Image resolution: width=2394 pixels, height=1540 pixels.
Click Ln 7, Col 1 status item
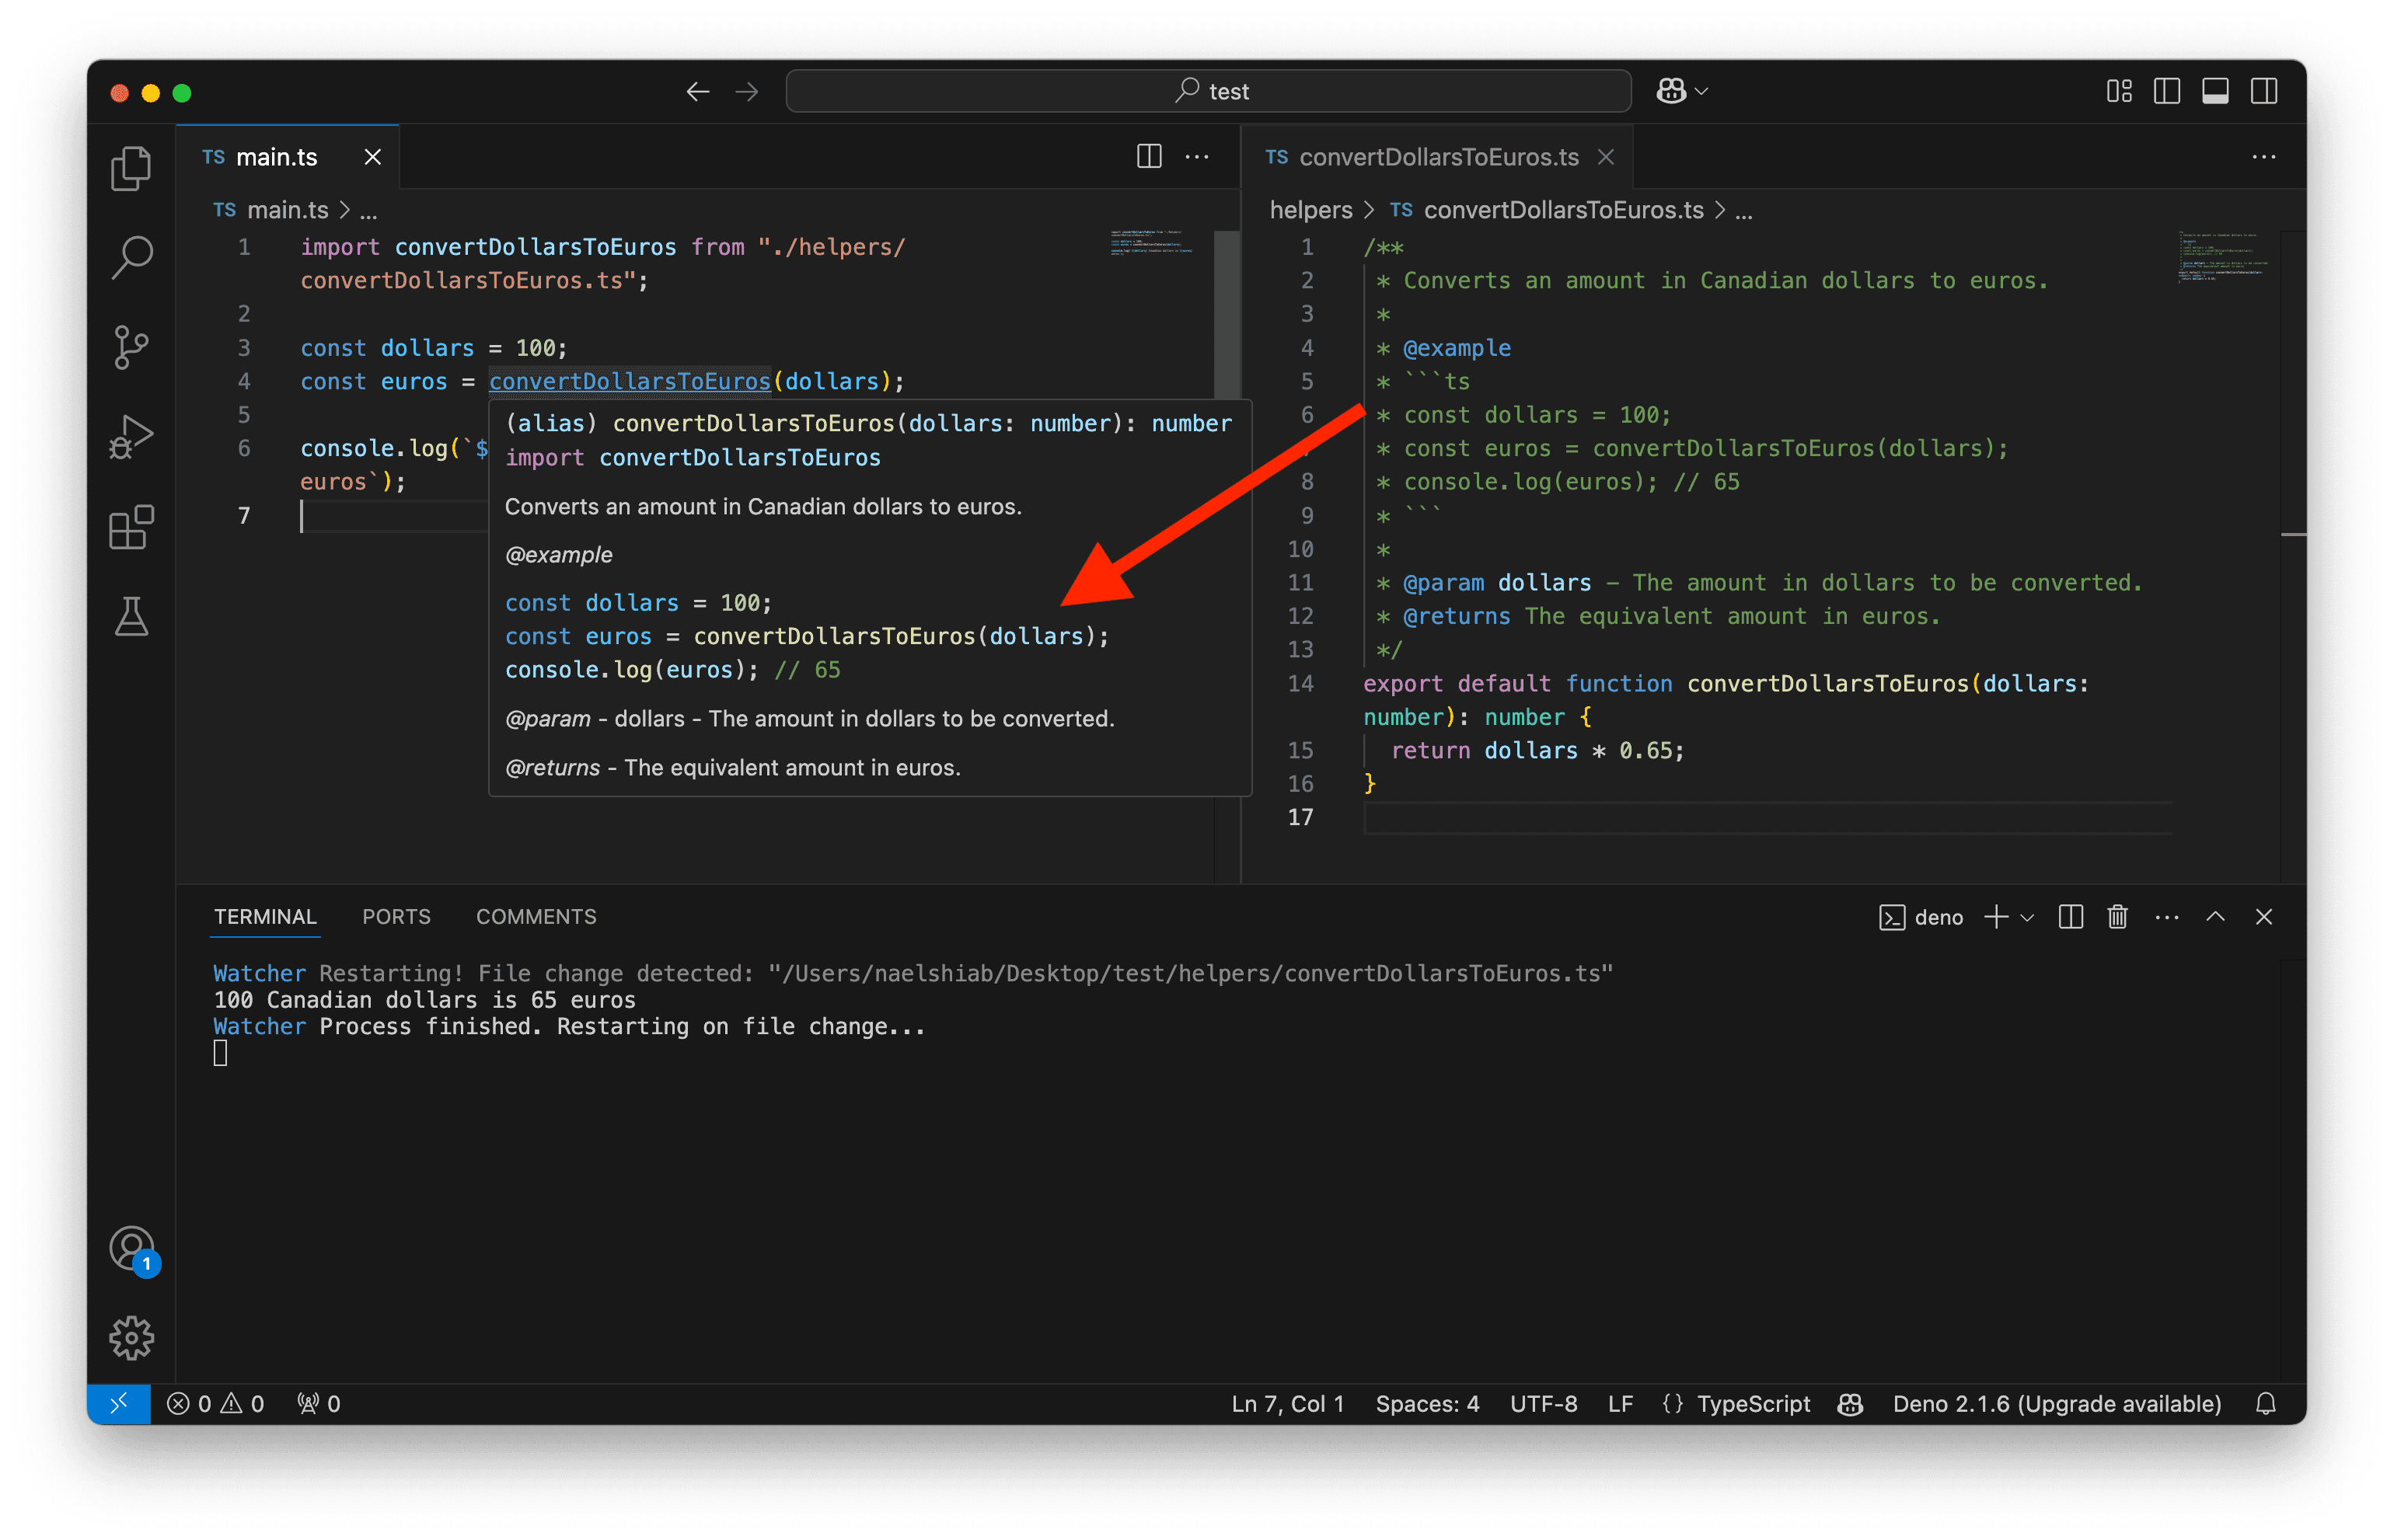pos(1287,1403)
